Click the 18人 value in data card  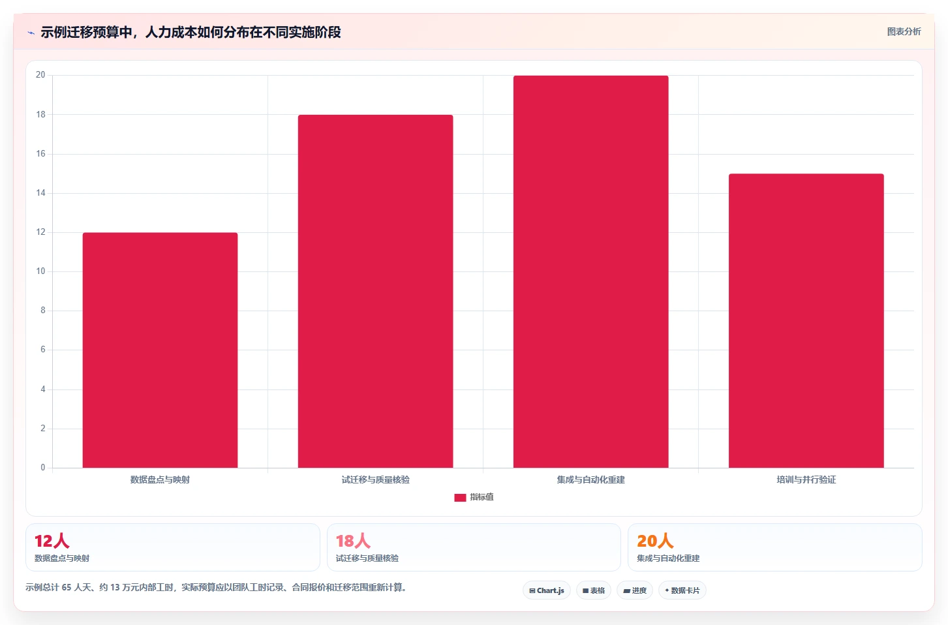tap(353, 541)
